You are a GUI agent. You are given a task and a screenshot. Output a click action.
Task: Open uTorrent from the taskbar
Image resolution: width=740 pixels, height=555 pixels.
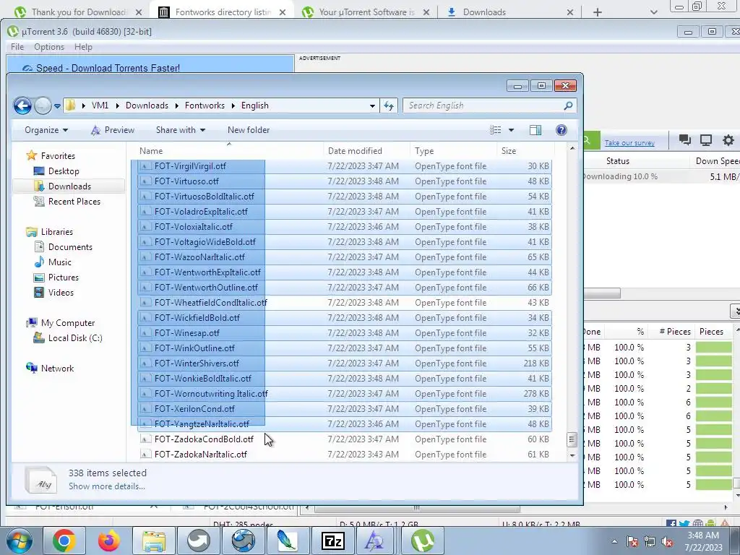(423, 541)
